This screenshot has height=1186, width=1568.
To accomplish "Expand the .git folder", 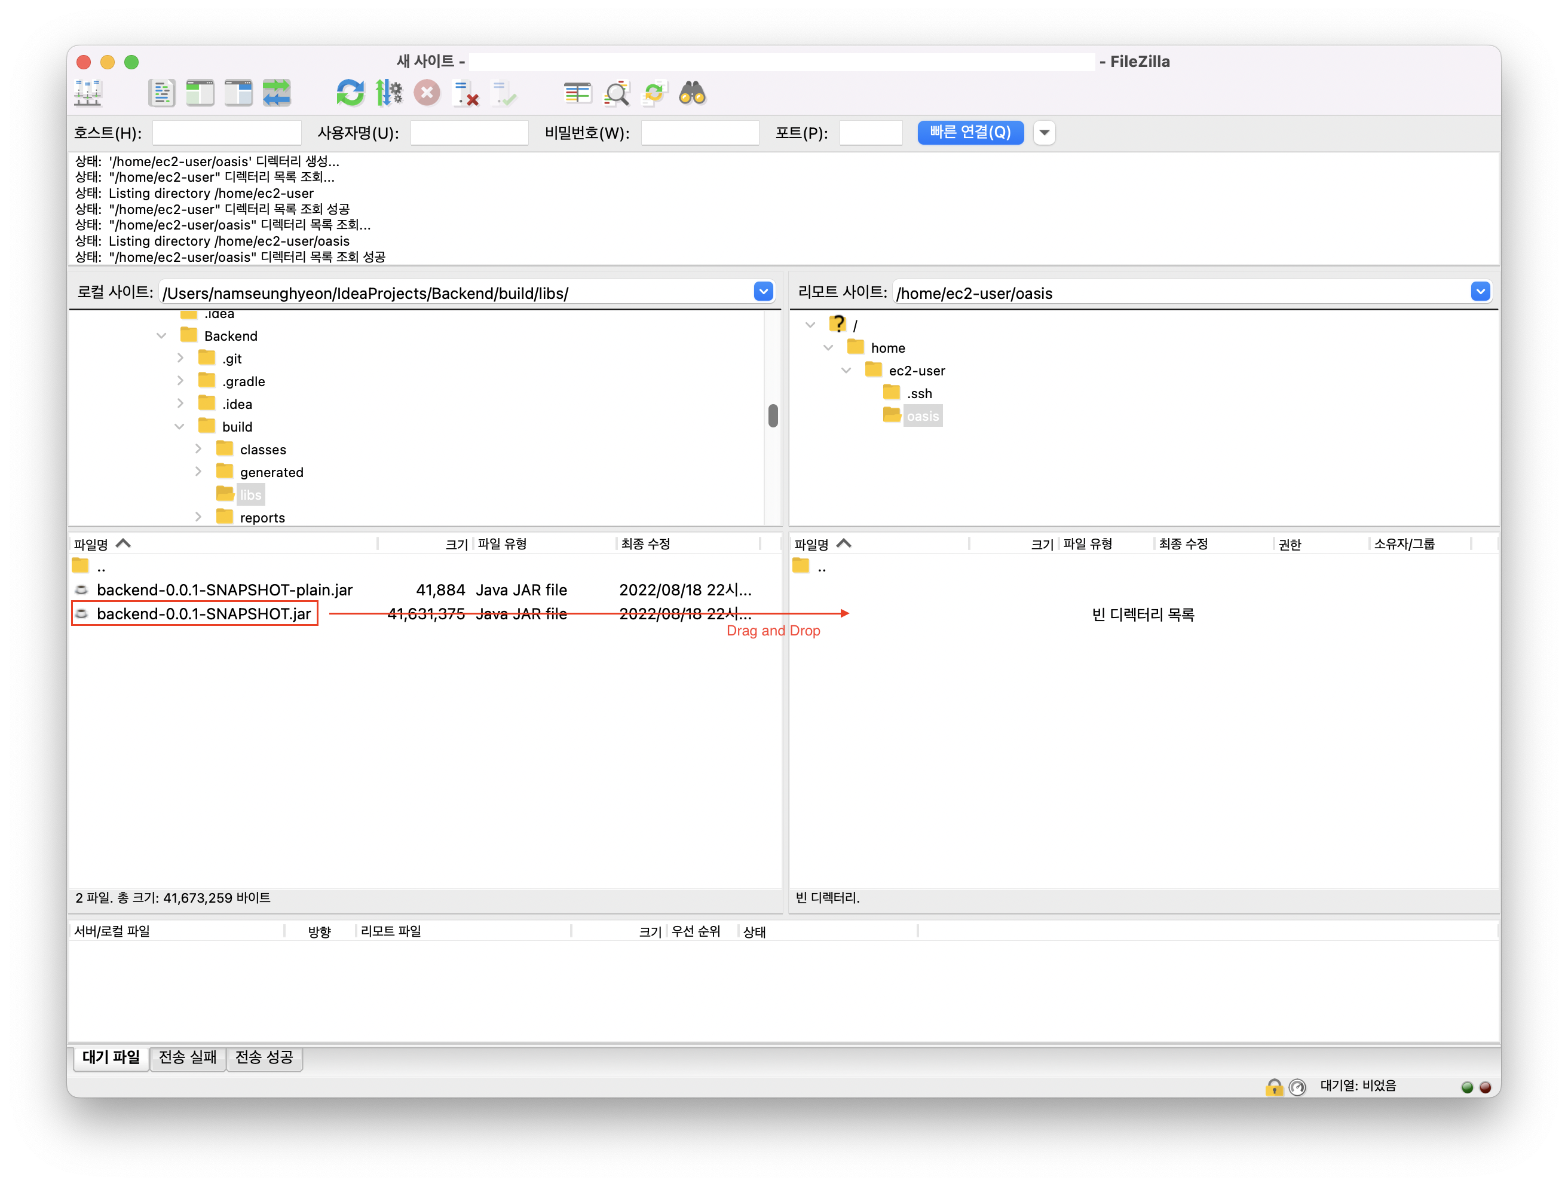I will pos(180,358).
